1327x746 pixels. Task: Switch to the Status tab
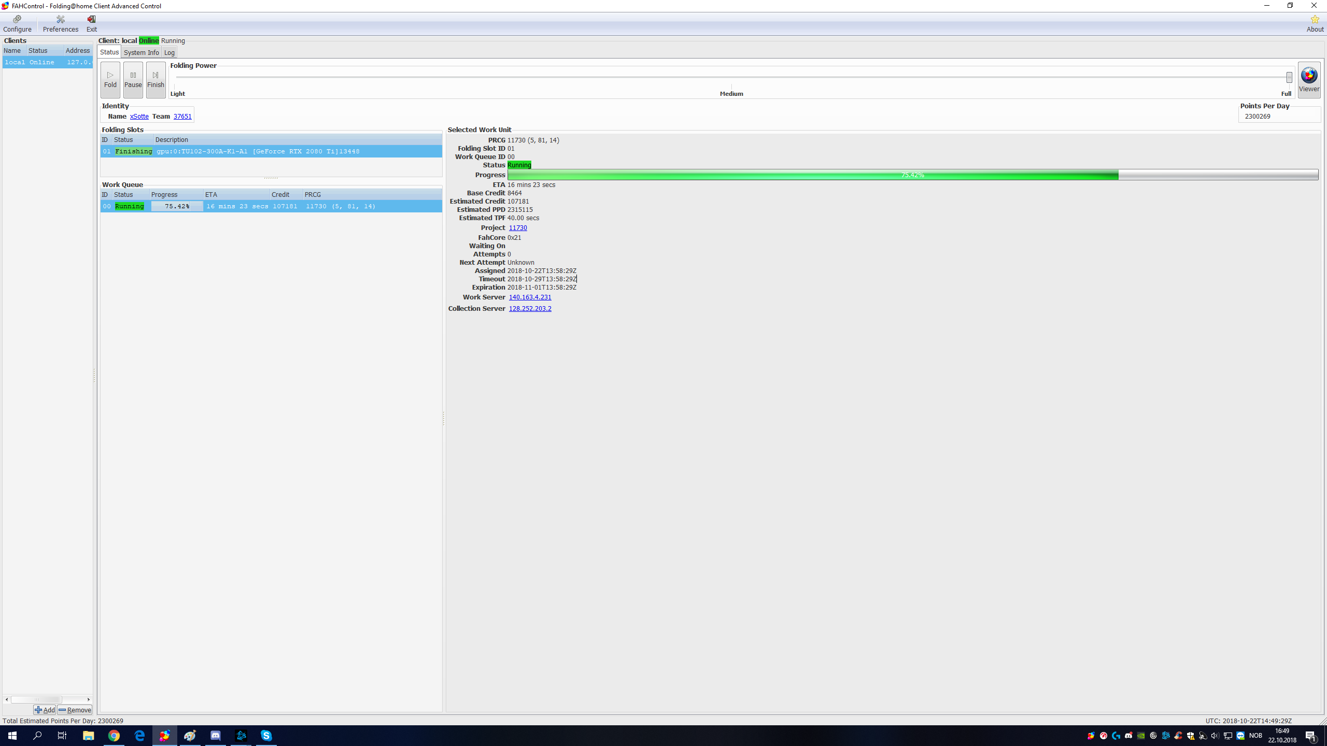(109, 52)
